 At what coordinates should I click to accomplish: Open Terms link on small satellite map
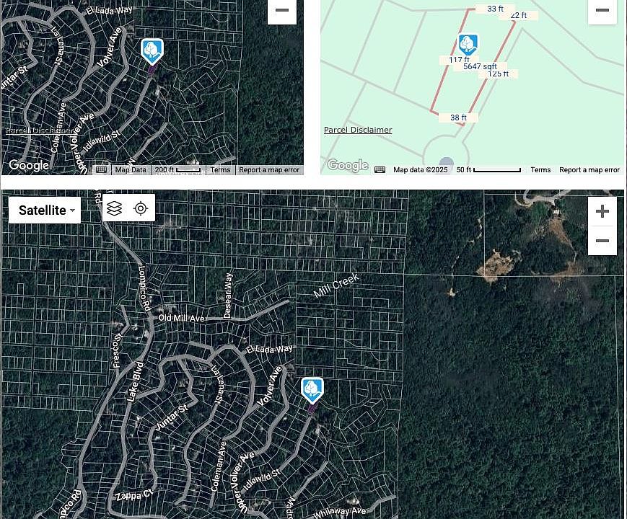click(220, 170)
